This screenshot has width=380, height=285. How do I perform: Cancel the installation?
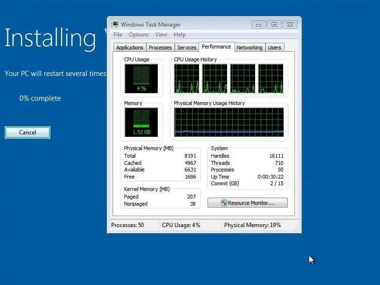tap(28, 133)
